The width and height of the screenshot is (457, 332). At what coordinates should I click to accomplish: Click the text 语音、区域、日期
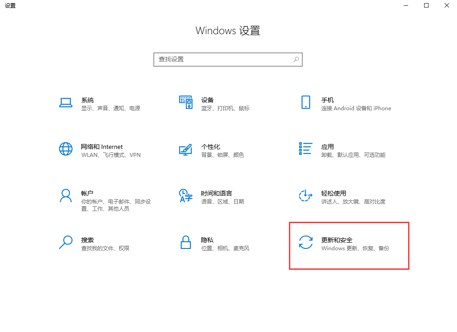[x=223, y=202]
